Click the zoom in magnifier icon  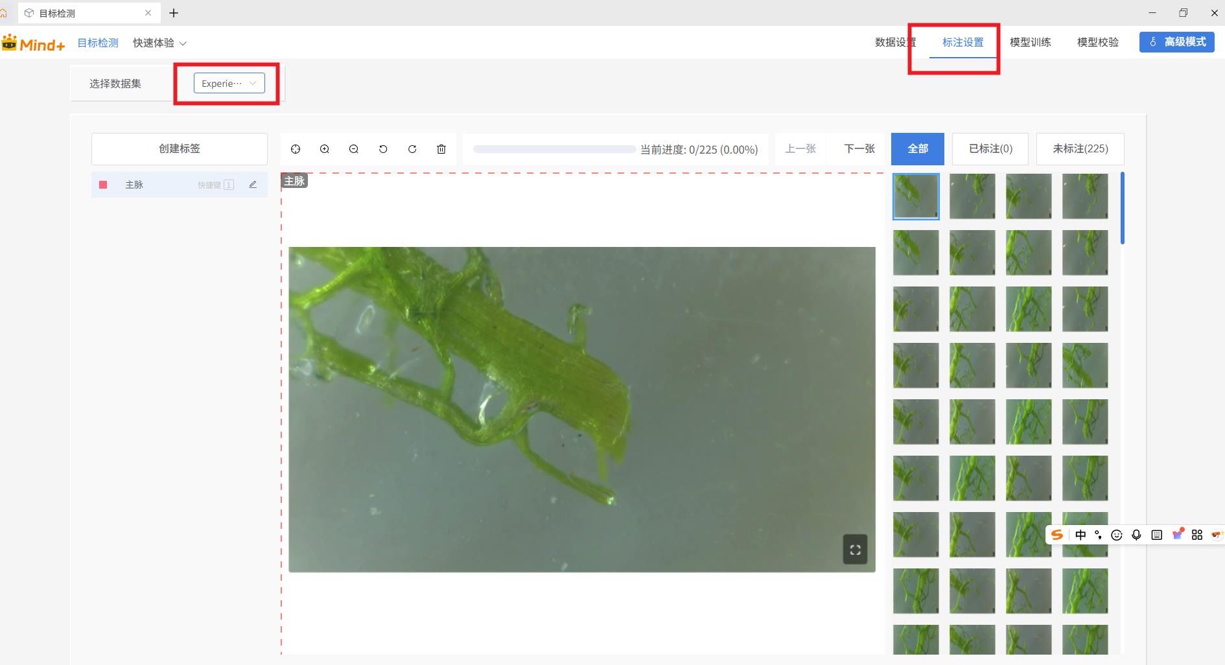[325, 149]
